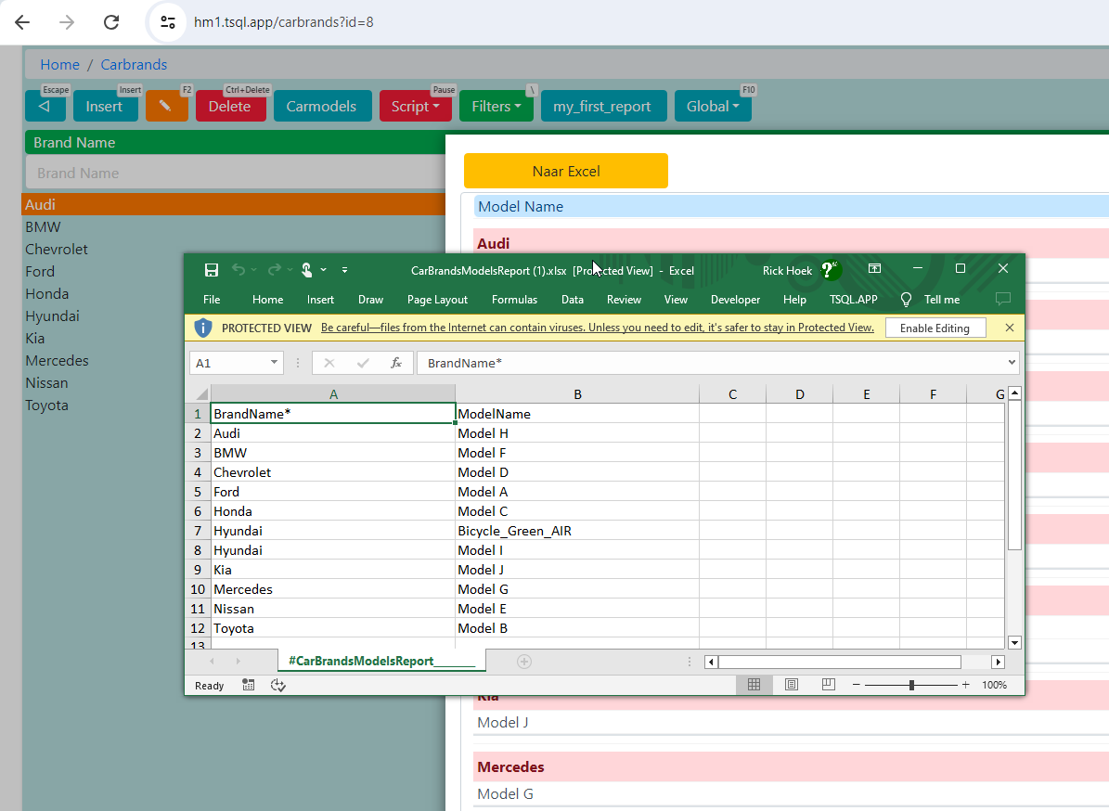Click the Enable Editing button
This screenshot has width=1109, height=811.
(x=935, y=328)
